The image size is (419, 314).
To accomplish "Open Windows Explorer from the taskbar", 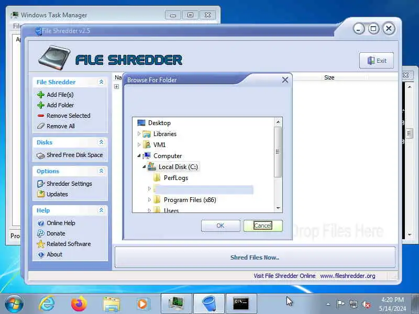I will (x=112, y=304).
